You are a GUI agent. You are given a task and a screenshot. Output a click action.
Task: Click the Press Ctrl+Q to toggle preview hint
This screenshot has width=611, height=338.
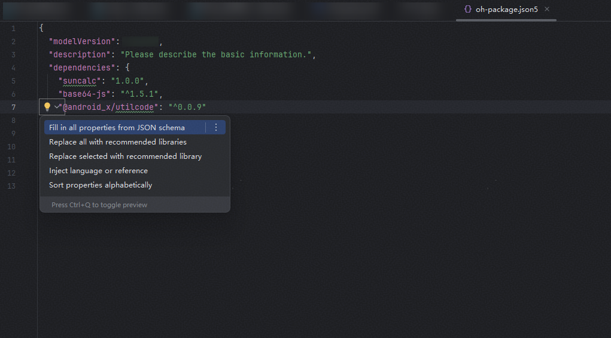pos(99,205)
